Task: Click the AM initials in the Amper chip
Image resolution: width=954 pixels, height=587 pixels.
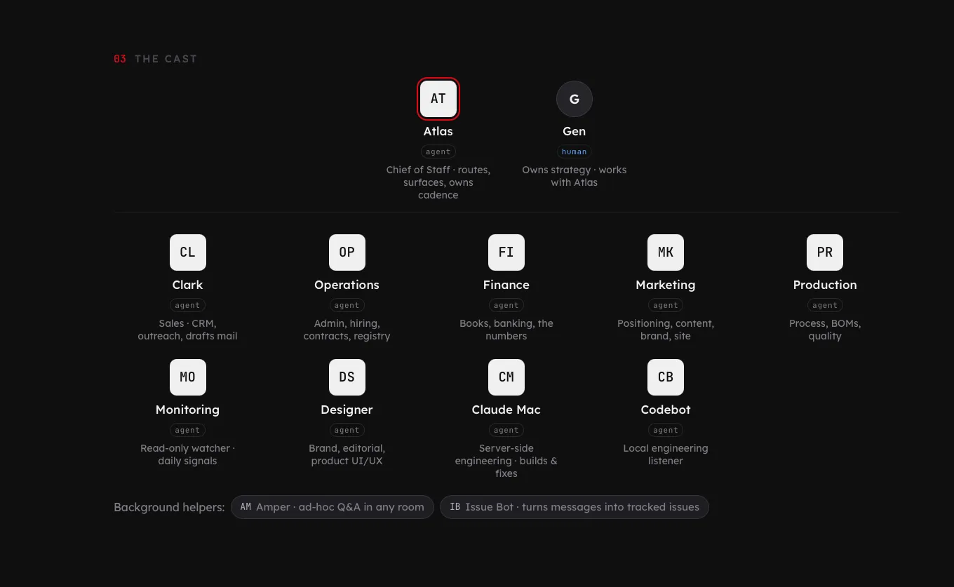Action: pos(246,507)
